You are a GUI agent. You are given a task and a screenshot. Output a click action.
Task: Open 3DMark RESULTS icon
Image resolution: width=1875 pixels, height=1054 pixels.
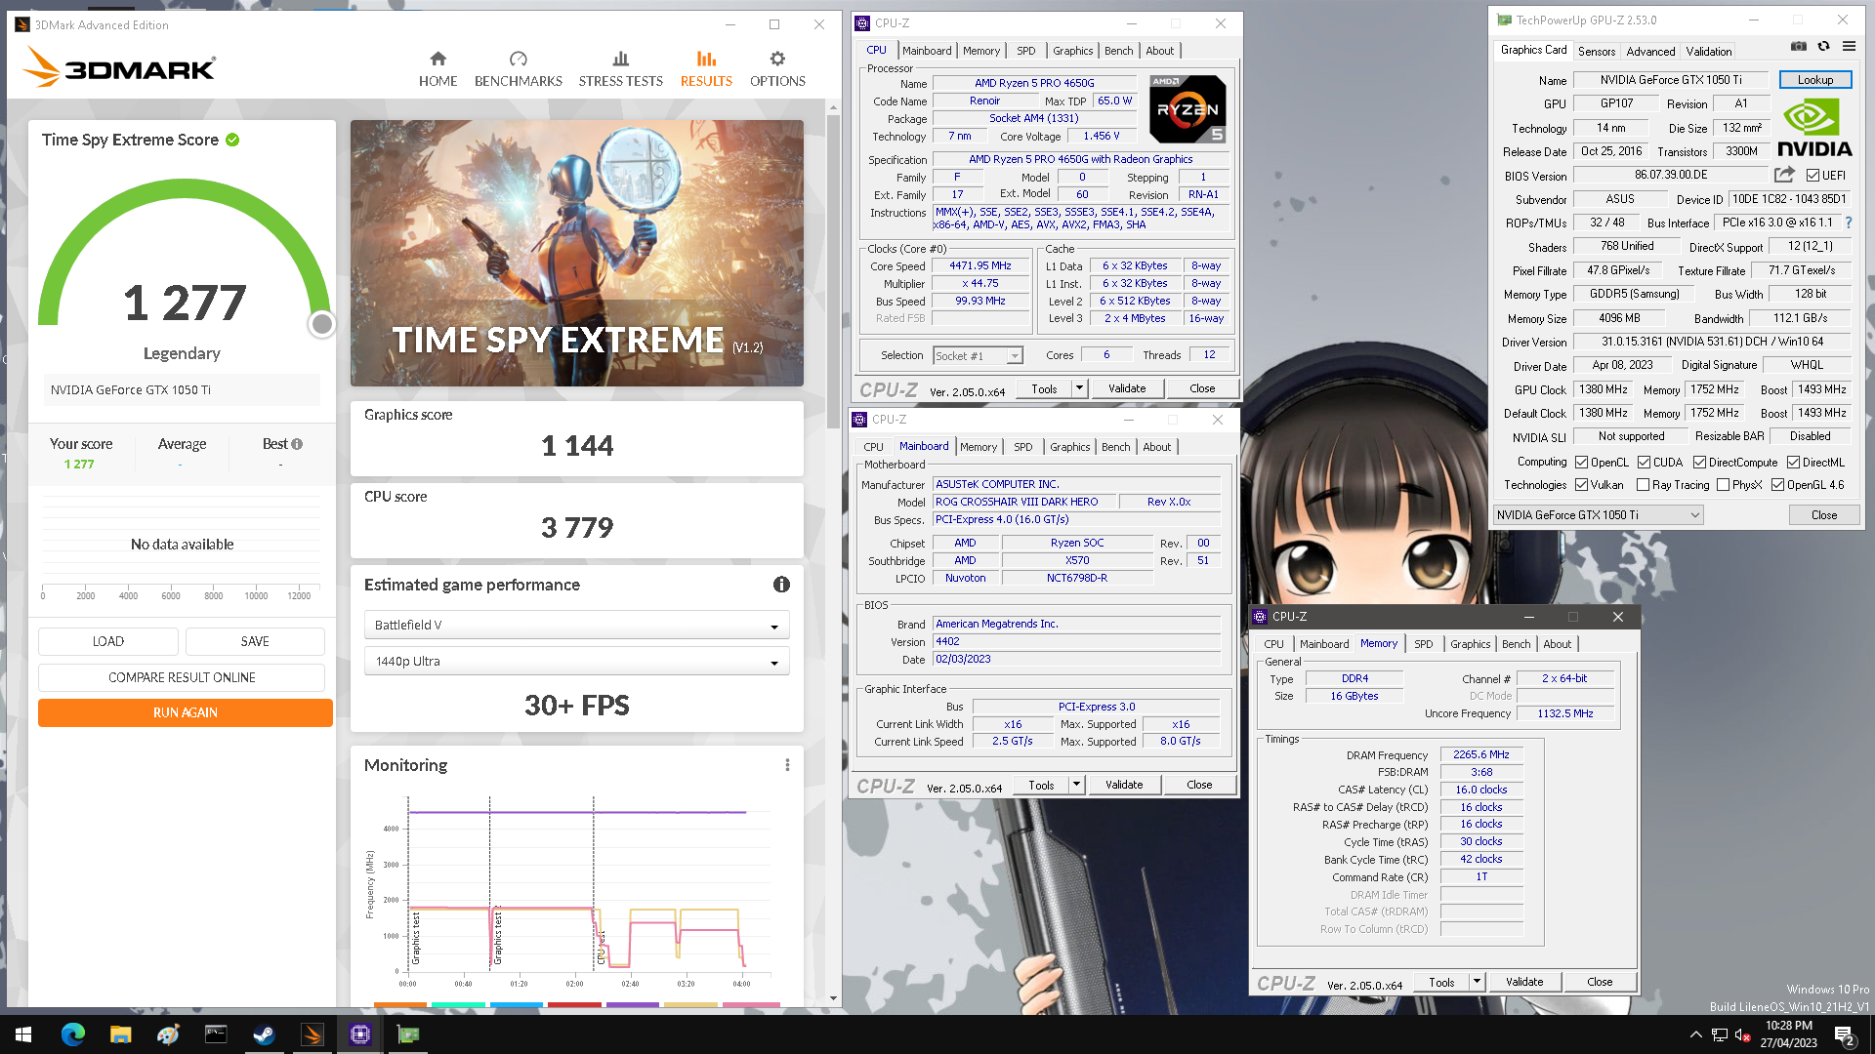(x=706, y=59)
